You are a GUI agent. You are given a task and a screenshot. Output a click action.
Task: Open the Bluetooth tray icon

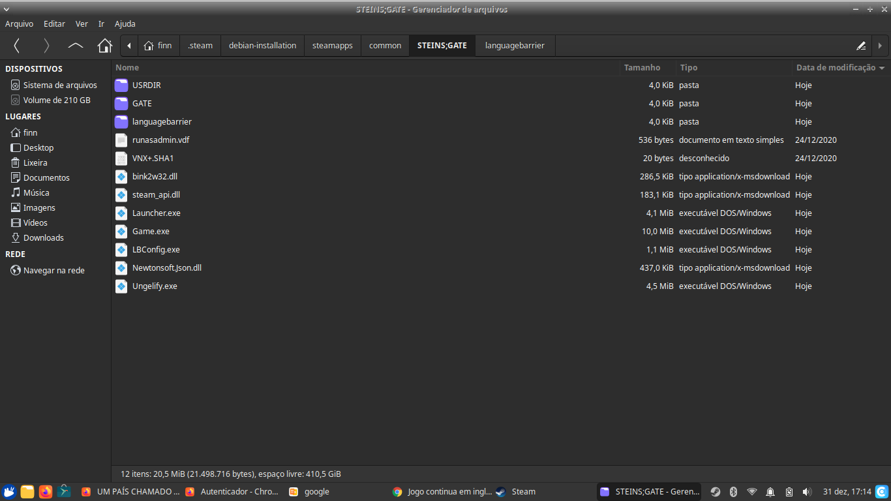click(733, 492)
